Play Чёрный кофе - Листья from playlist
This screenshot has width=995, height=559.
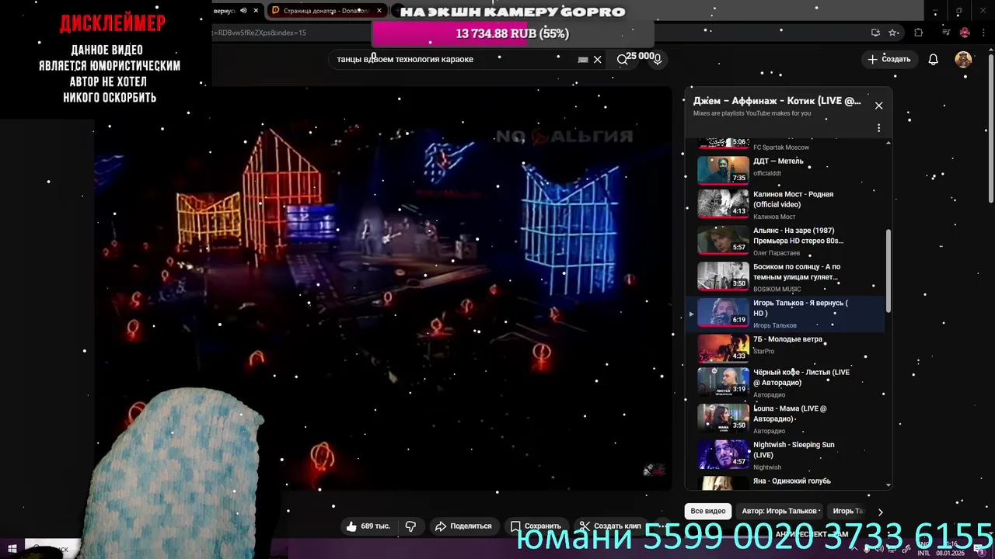785,383
